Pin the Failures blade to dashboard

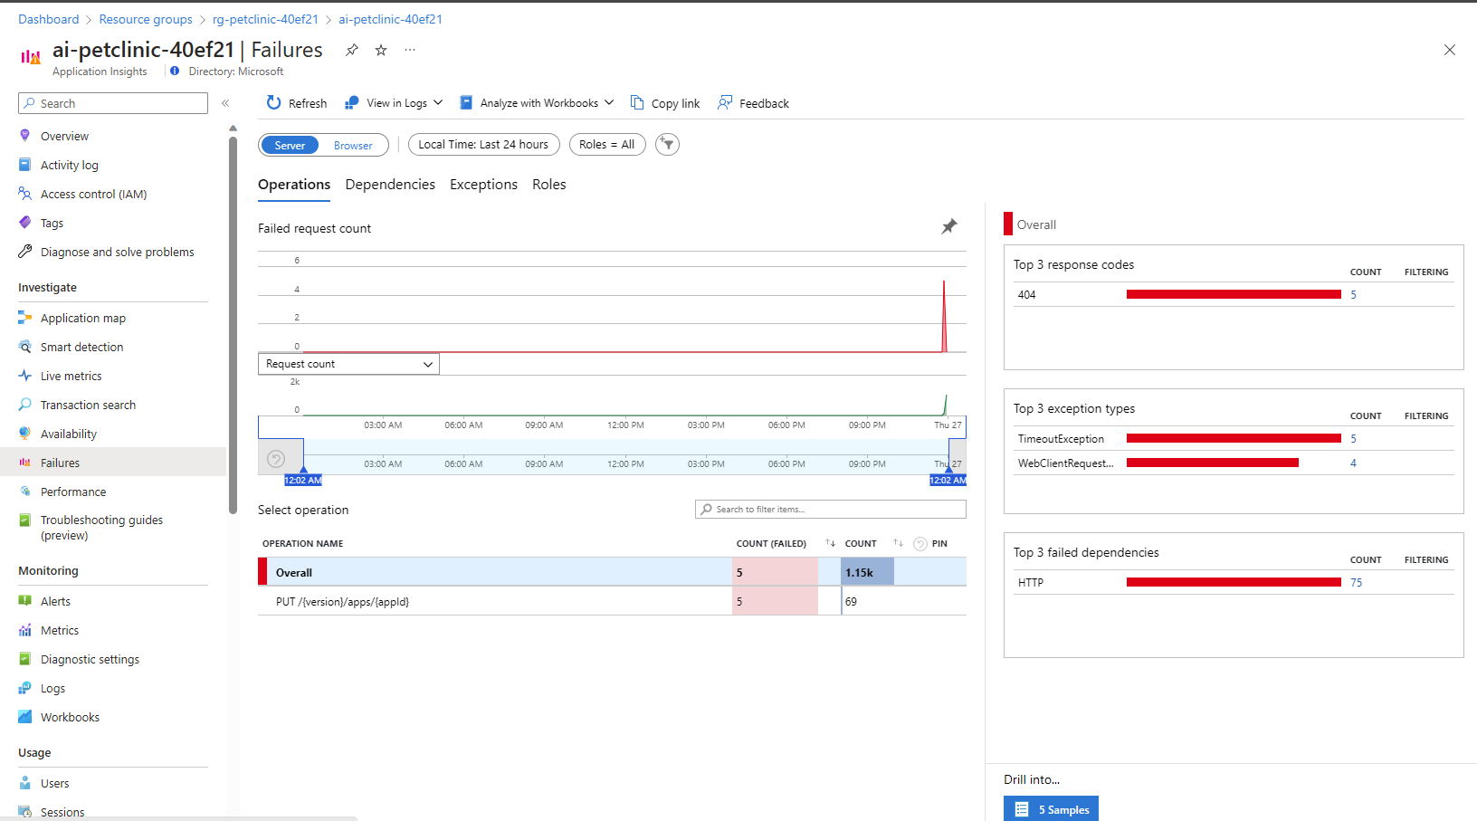point(352,50)
